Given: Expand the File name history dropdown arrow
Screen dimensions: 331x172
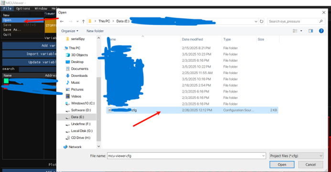Looking at the screenshot, I should 264,156.
